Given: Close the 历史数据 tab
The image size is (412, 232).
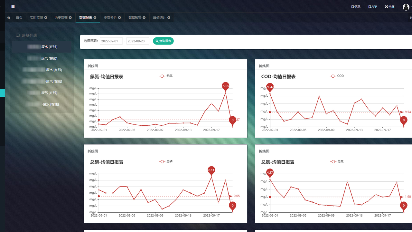Looking at the screenshot, I should [70, 18].
